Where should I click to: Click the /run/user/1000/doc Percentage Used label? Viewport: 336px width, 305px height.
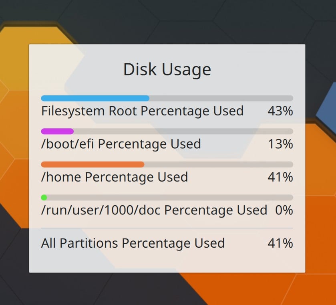154,210
